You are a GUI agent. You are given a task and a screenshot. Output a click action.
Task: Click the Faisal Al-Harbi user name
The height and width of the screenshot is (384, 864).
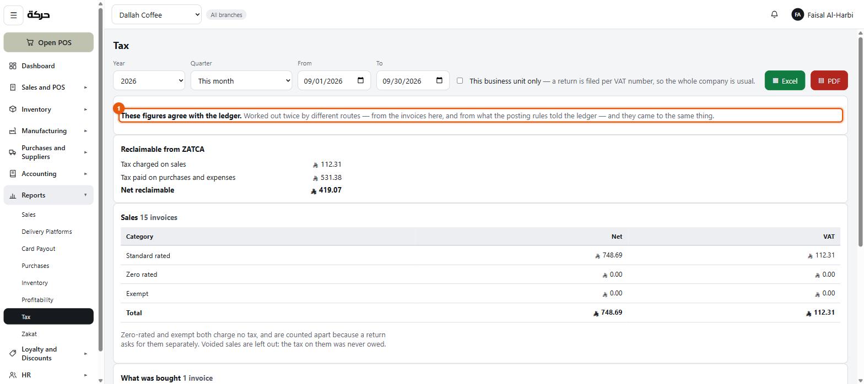coord(830,15)
